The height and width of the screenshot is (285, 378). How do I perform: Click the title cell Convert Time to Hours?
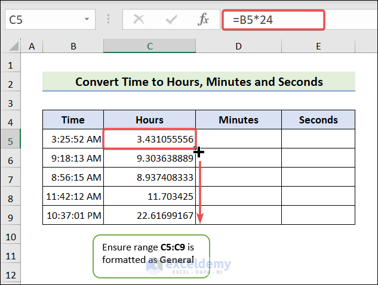click(x=199, y=82)
